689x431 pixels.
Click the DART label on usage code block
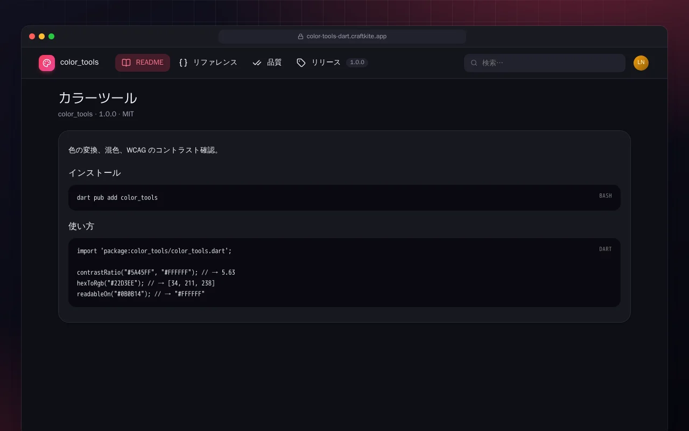point(606,249)
